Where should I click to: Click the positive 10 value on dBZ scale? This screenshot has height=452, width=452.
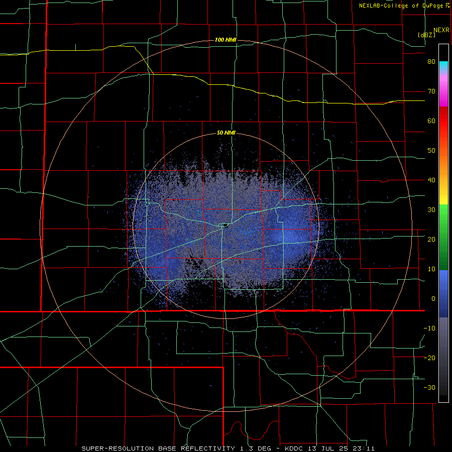click(x=431, y=269)
